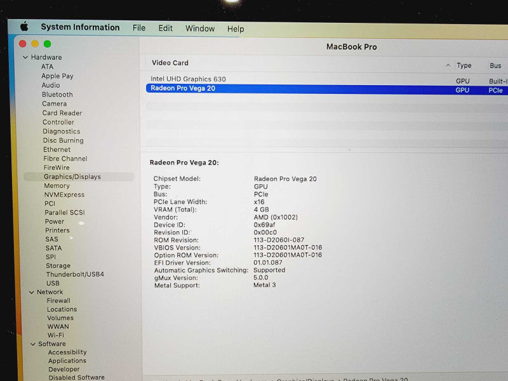This screenshot has height=381, width=508.
Task: Minimize window with yellow button
Action: pyautogui.click(x=35, y=44)
